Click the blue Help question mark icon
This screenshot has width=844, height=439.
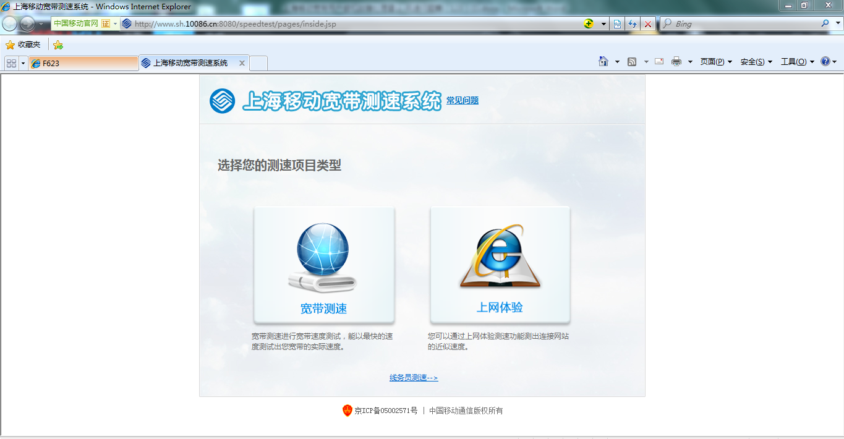825,61
